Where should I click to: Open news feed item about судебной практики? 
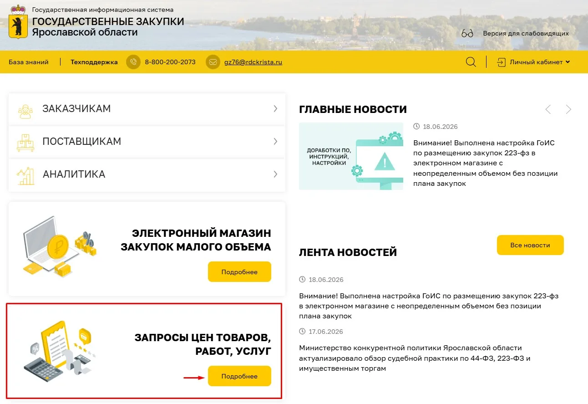(415, 358)
